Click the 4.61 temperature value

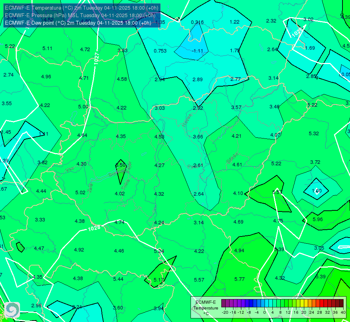237,165
